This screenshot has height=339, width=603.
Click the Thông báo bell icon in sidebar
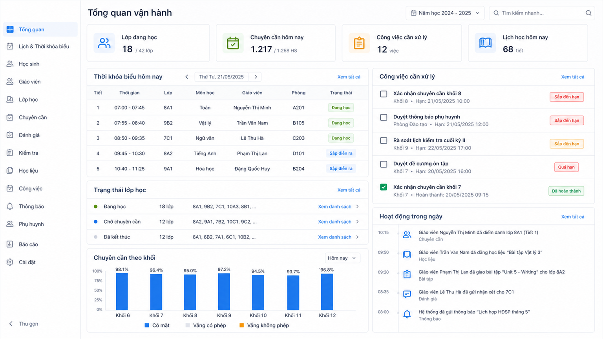point(10,206)
